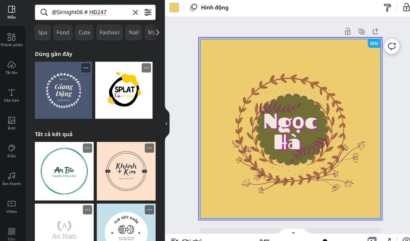Select the Cute category chip
Screen dimensions: 410x241
84,33
